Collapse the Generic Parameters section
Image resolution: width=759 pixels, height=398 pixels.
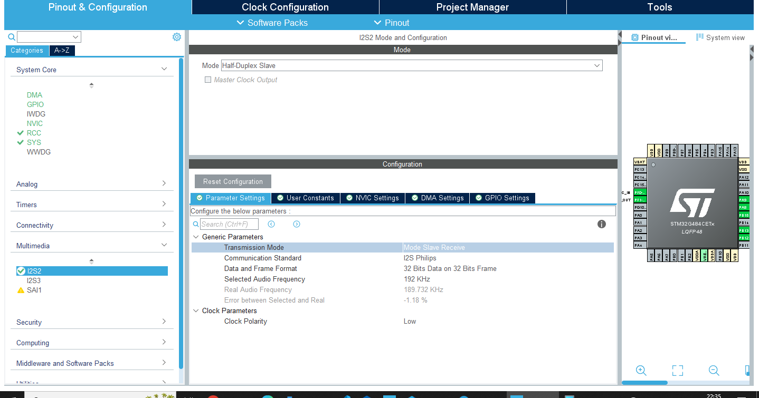(x=196, y=237)
